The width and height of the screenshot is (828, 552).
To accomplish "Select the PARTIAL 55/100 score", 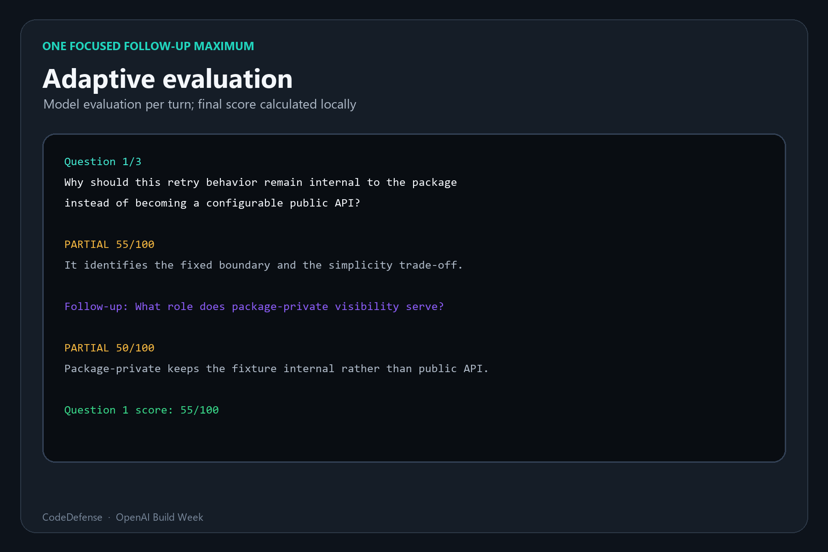I will click(109, 244).
